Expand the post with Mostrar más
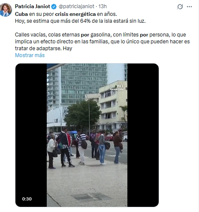The height and width of the screenshot is (212, 199). pyautogui.click(x=30, y=55)
